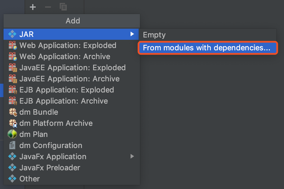Click the dm Bundle icon
The width and height of the screenshot is (284, 189).
12,112
